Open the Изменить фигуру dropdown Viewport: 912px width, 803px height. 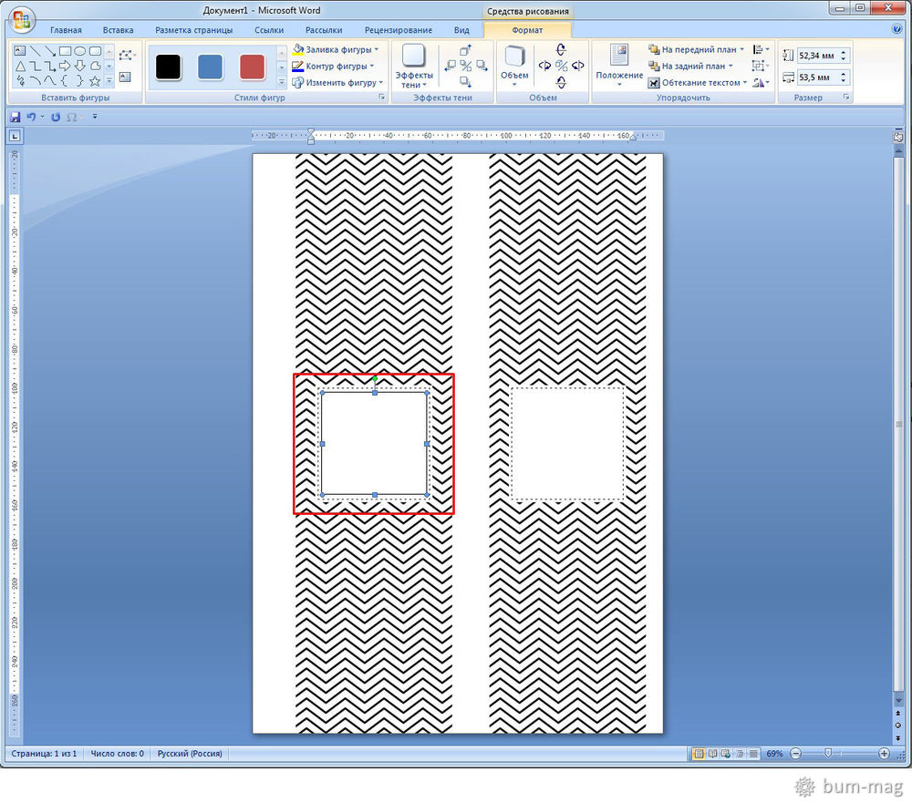point(338,83)
